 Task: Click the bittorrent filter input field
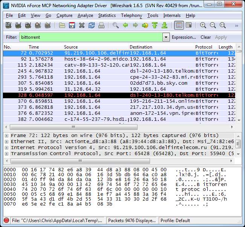pyautogui.click(x=91, y=37)
